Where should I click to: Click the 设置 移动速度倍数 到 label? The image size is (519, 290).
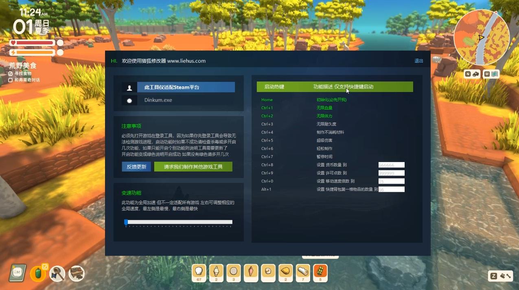[x=335, y=181]
